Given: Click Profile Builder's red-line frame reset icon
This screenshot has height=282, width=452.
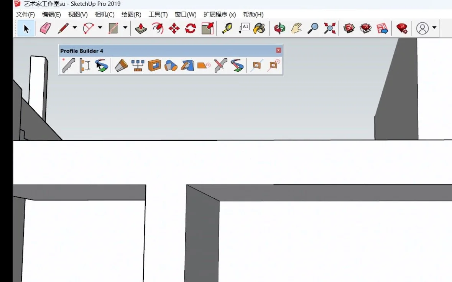Looking at the screenshot, I should coord(273,66).
